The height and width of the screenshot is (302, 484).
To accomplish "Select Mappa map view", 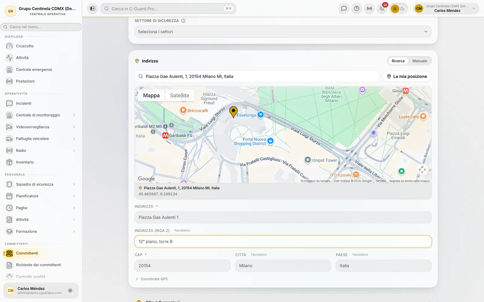I will pos(151,95).
